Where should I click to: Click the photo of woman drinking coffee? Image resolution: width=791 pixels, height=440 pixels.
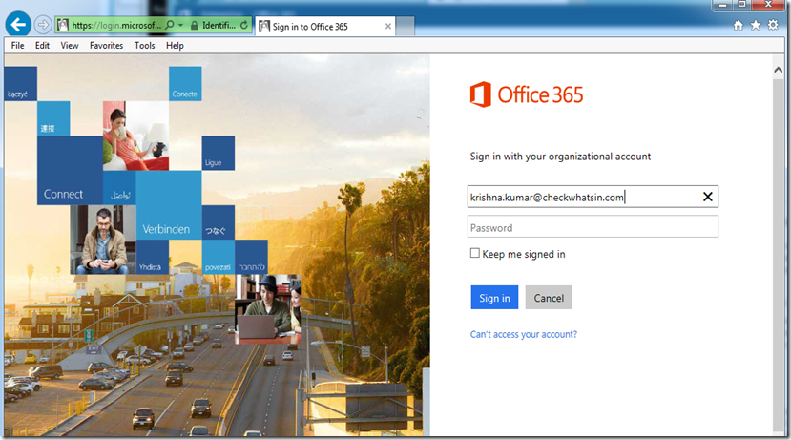pos(135,136)
